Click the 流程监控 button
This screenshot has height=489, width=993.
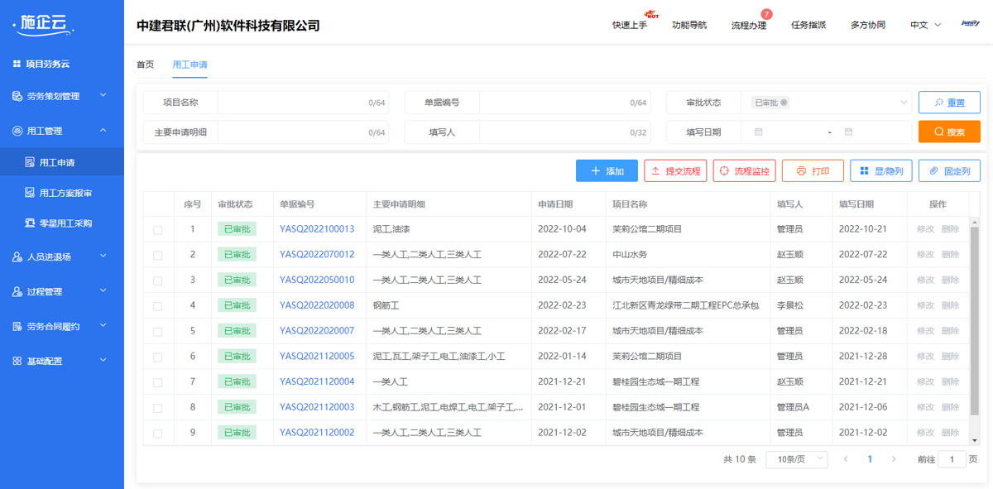point(744,171)
